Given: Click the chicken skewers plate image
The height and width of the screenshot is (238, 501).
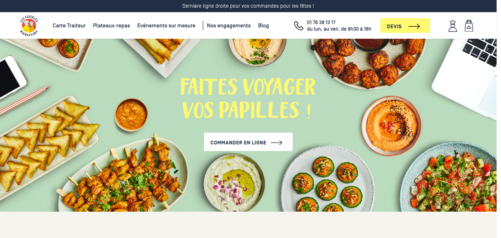Looking at the screenshot, I should click(x=123, y=175).
